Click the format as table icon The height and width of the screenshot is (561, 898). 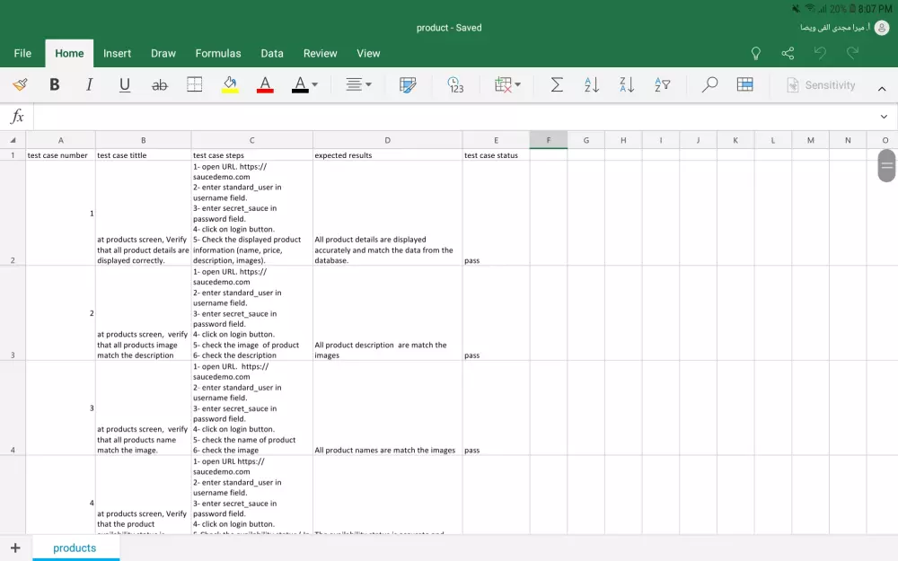745,84
